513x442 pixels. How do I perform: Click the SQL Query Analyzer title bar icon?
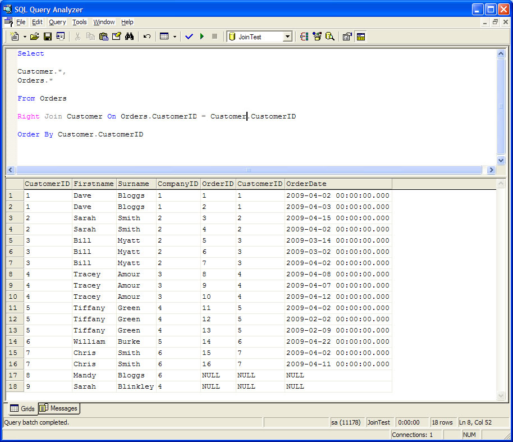[7, 9]
